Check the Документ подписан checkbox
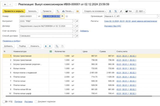Viewport: 160px width, 106px height. pos(36,101)
